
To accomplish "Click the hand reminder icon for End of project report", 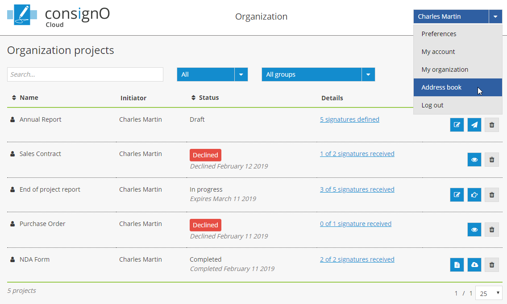I will tap(474, 195).
